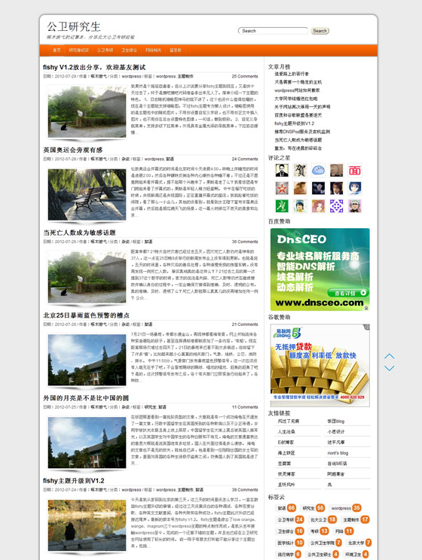Open the '36 Comments' link
The height and width of the screenshot is (560, 422).
[245, 242]
